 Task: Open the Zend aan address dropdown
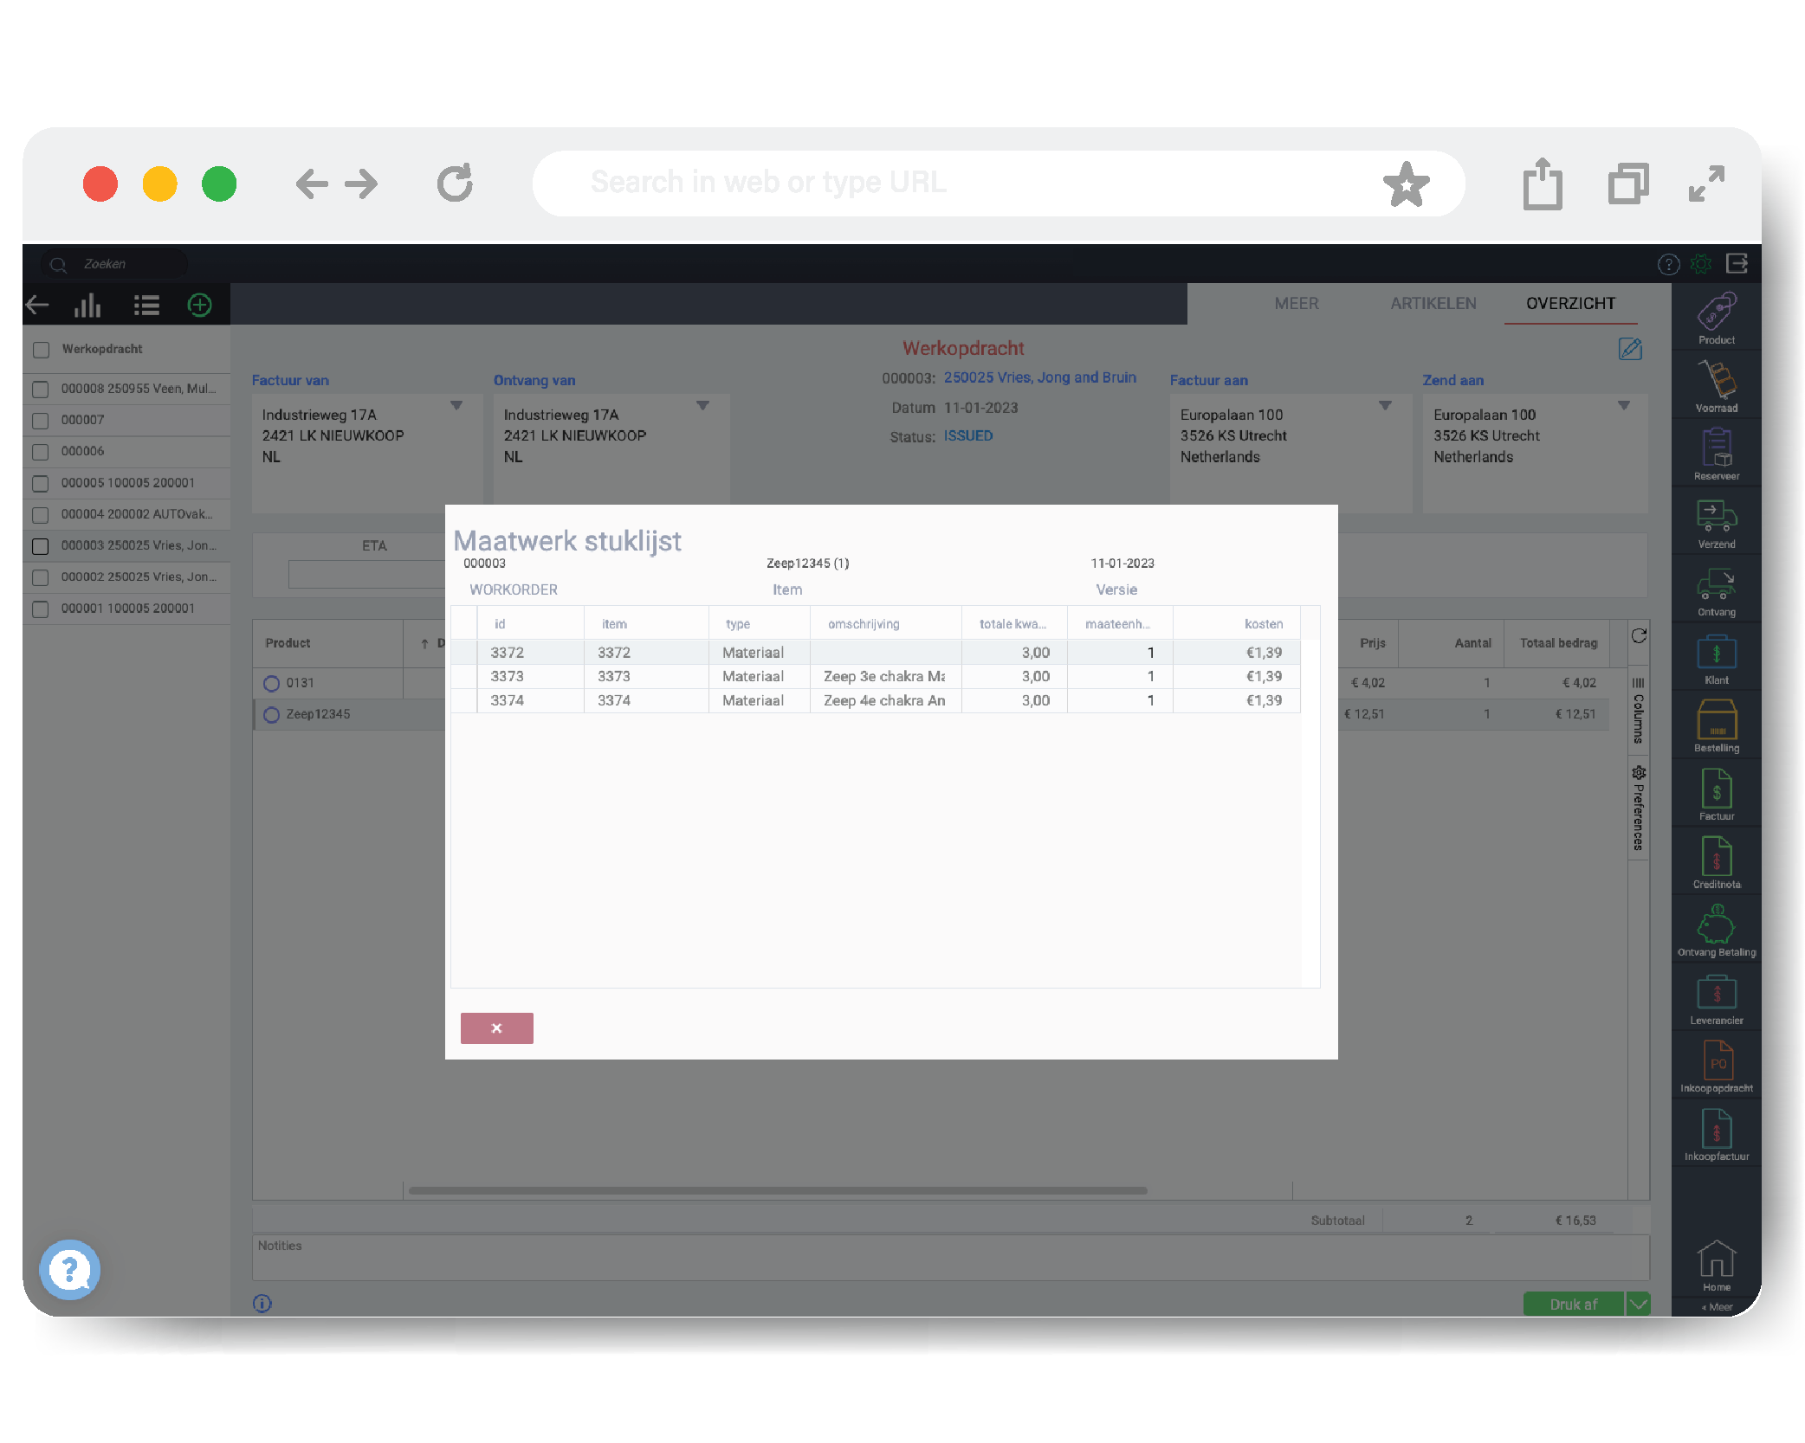pyautogui.click(x=1623, y=405)
